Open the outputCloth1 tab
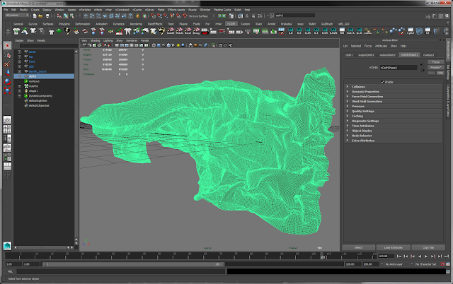This screenshot has width=453, height=284. (366, 55)
